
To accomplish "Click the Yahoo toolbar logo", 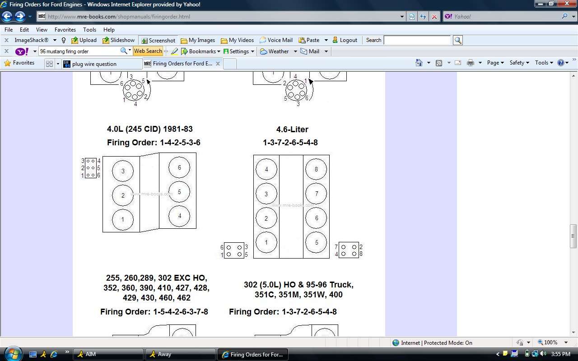I will pos(23,51).
